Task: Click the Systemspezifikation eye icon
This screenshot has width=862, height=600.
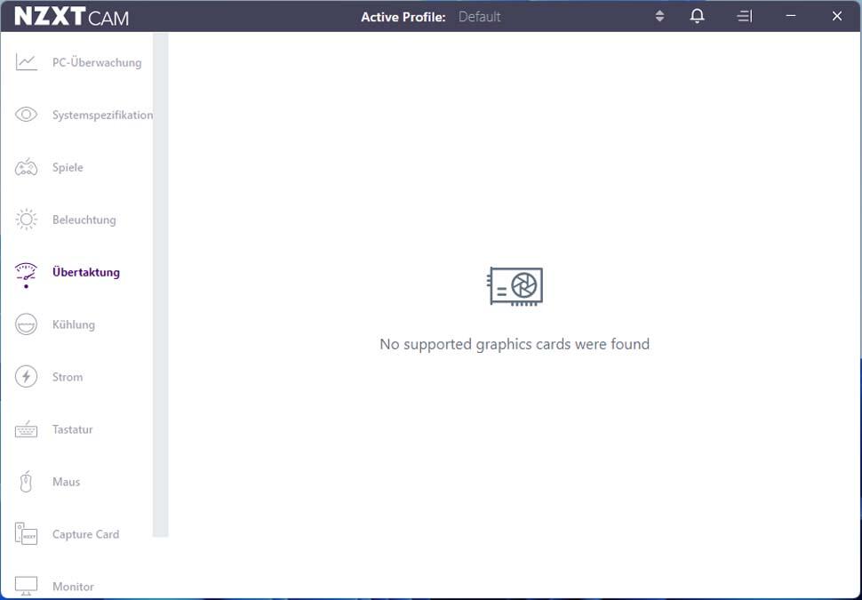Action: [26, 115]
